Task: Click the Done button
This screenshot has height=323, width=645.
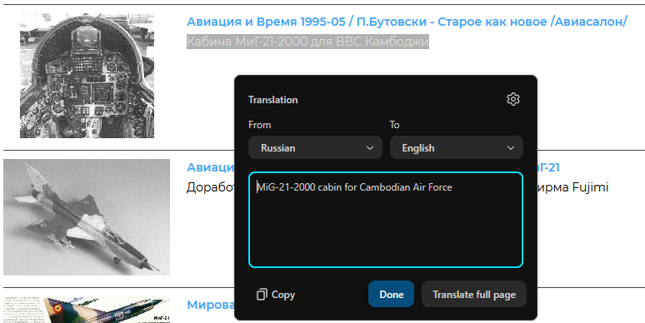Action: tap(391, 294)
